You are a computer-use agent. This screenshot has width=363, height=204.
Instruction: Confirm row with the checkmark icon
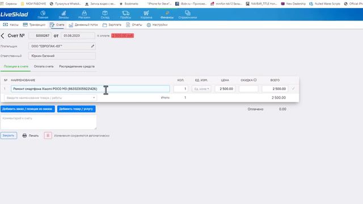(x=293, y=88)
